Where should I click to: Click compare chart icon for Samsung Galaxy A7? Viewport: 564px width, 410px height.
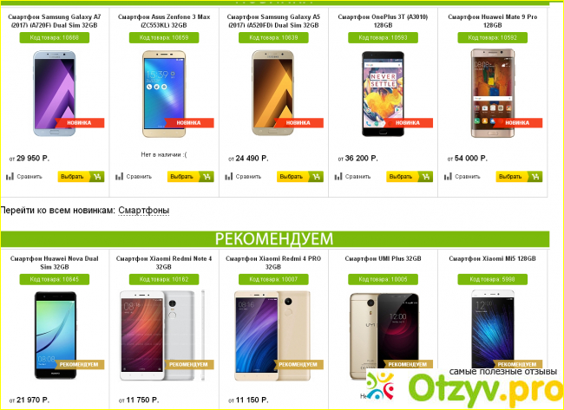pyautogui.click(x=10, y=177)
